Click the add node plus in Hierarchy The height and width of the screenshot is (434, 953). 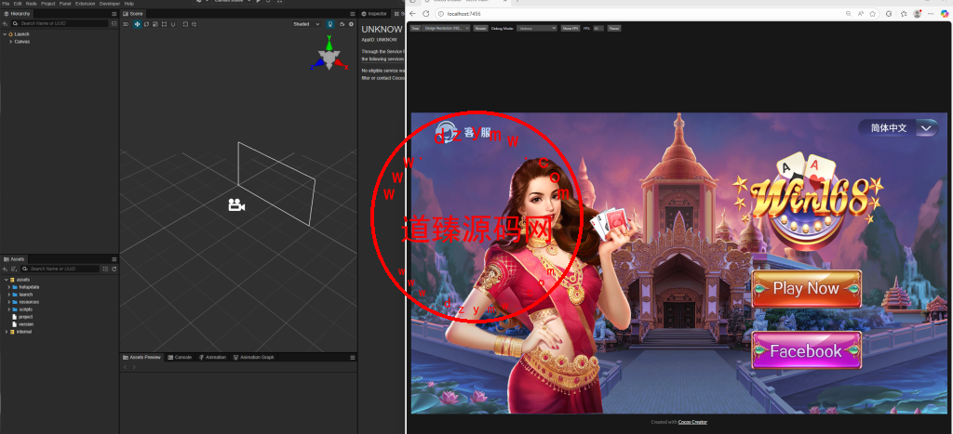click(5, 23)
